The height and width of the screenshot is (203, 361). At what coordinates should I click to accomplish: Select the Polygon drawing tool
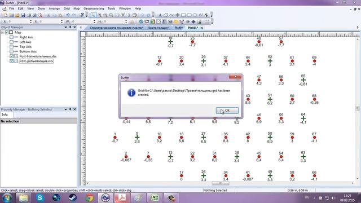coord(166,15)
